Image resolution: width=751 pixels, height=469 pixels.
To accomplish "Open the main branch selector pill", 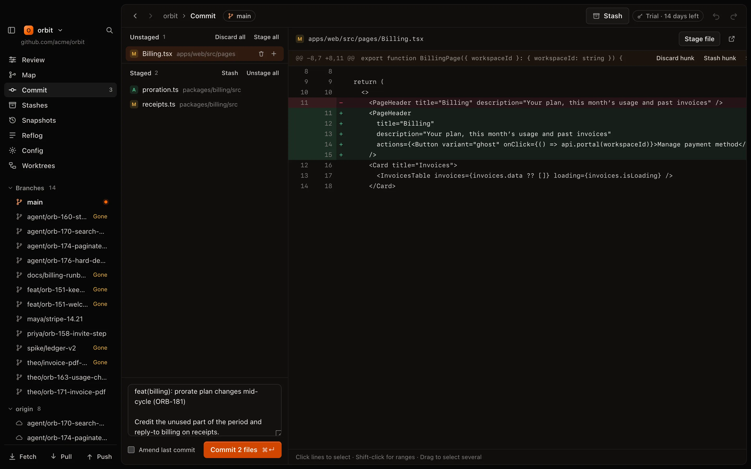I will (239, 16).
